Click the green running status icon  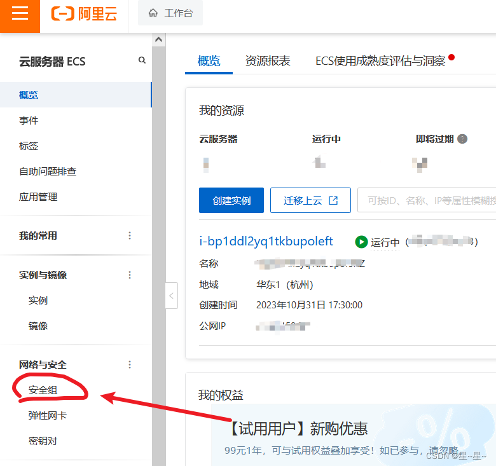[x=361, y=242]
